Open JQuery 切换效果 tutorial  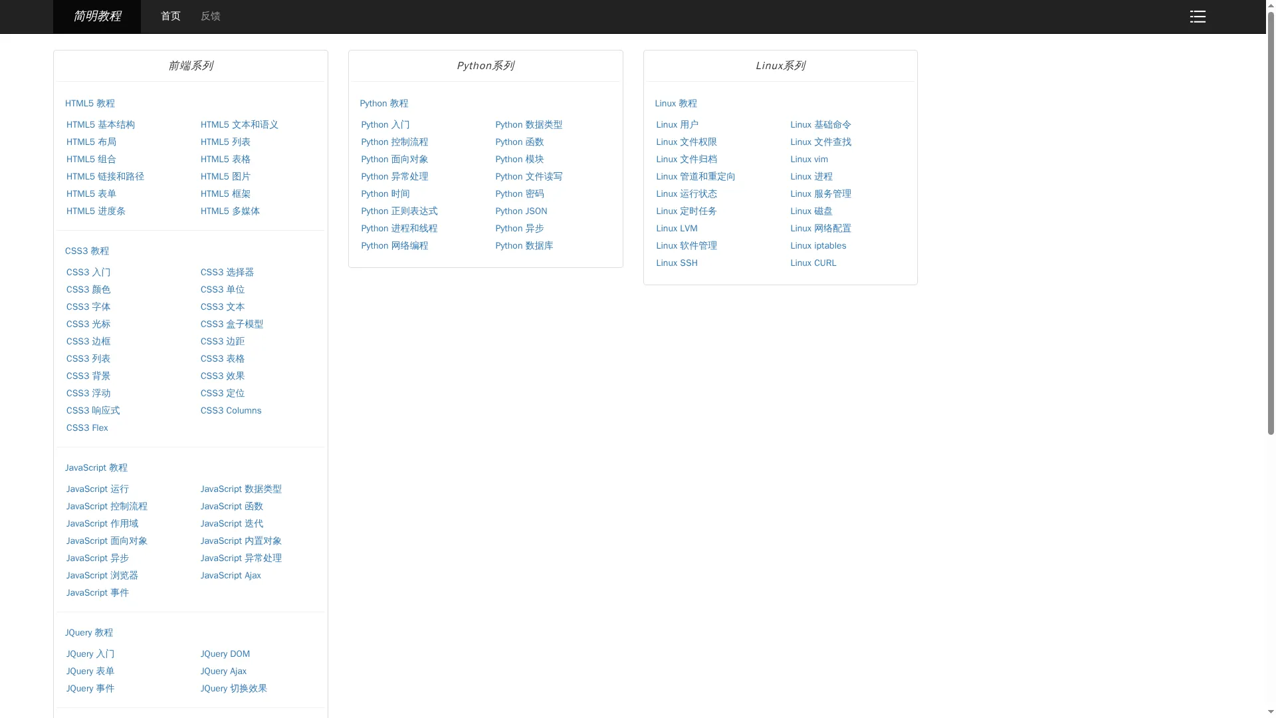(x=233, y=689)
